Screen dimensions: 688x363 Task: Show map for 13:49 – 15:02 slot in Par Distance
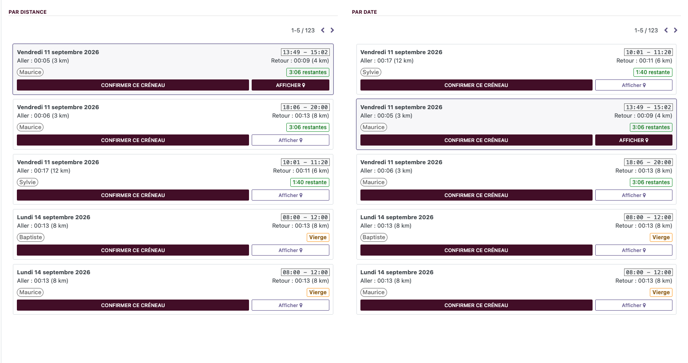click(x=290, y=85)
